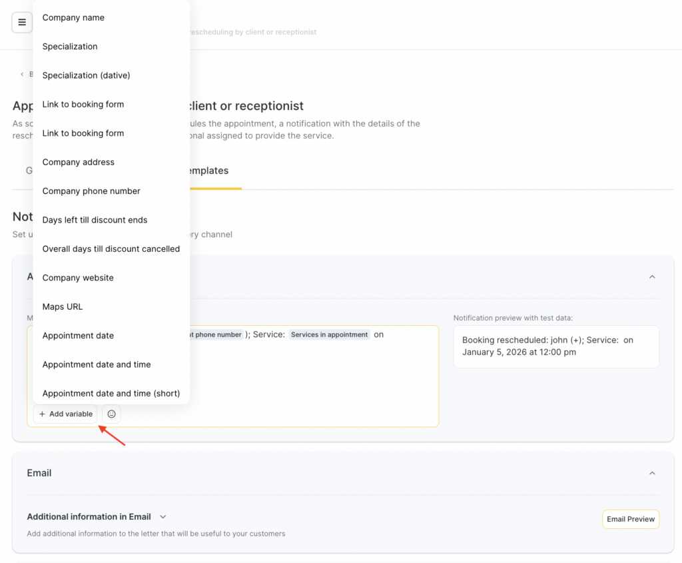
Task: Choose Appointment date variable
Action: tap(78, 336)
